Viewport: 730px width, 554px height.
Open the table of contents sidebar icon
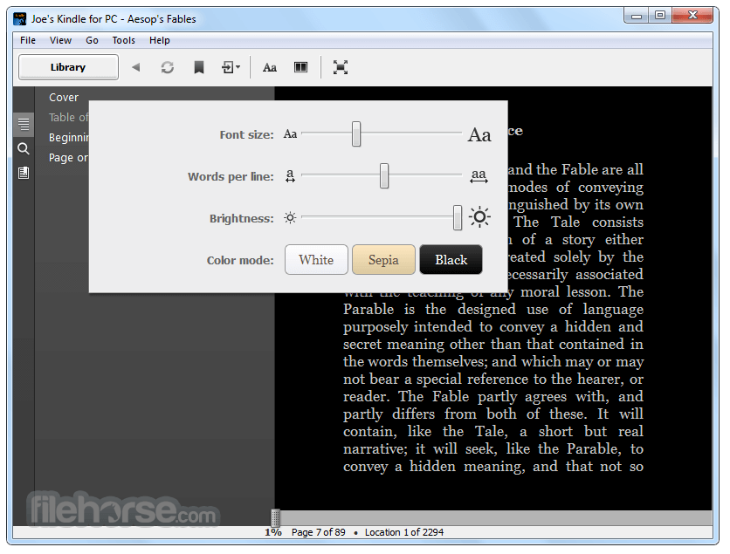click(24, 124)
